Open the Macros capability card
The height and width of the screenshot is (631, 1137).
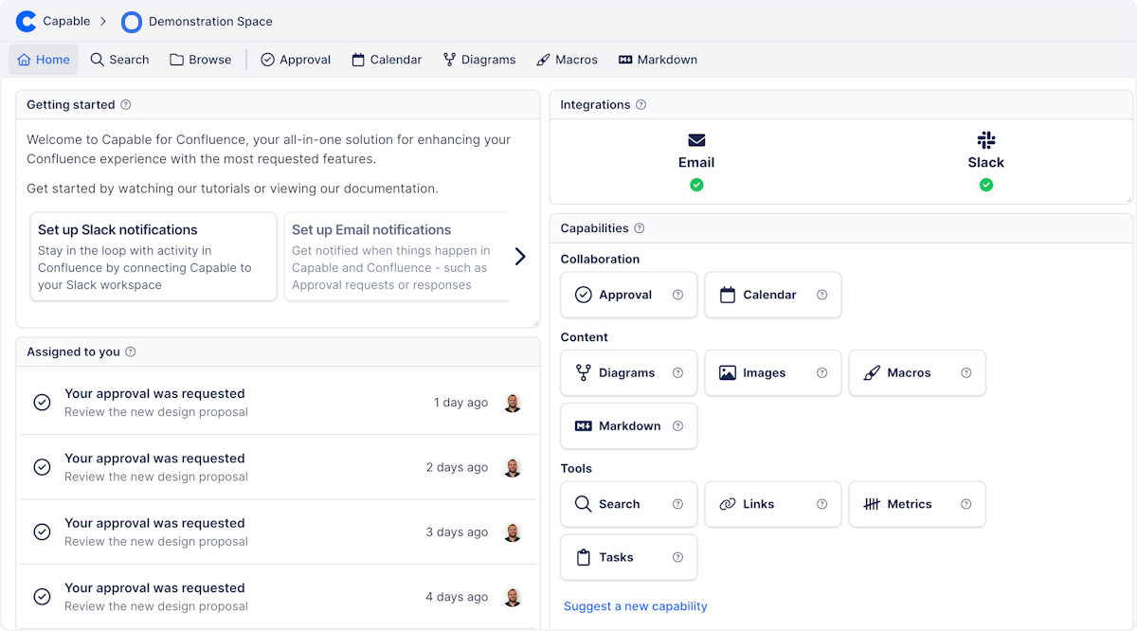pyautogui.click(x=917, y=373)
